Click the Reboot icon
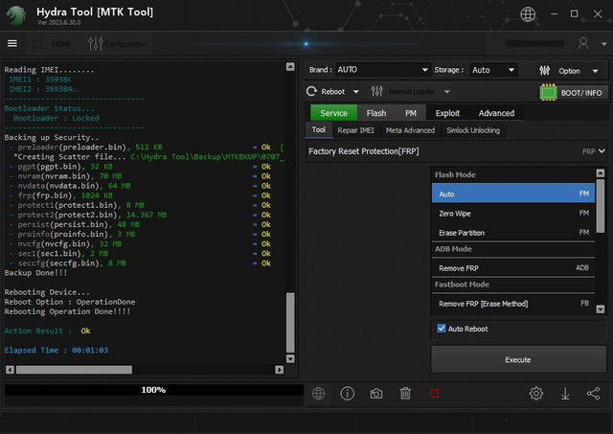The height and width of the screenshot is (434, 613). (311, 91)
